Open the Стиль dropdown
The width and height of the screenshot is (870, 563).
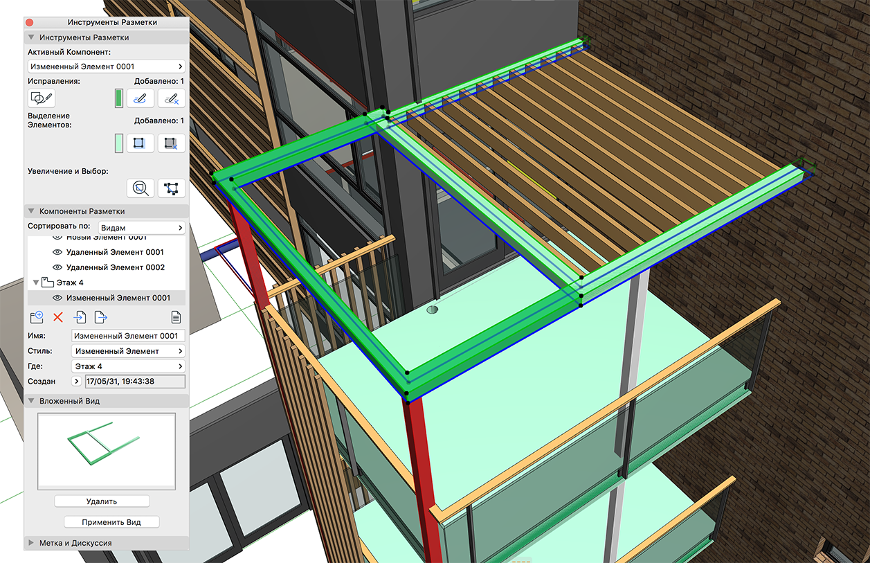click(129, 351)
